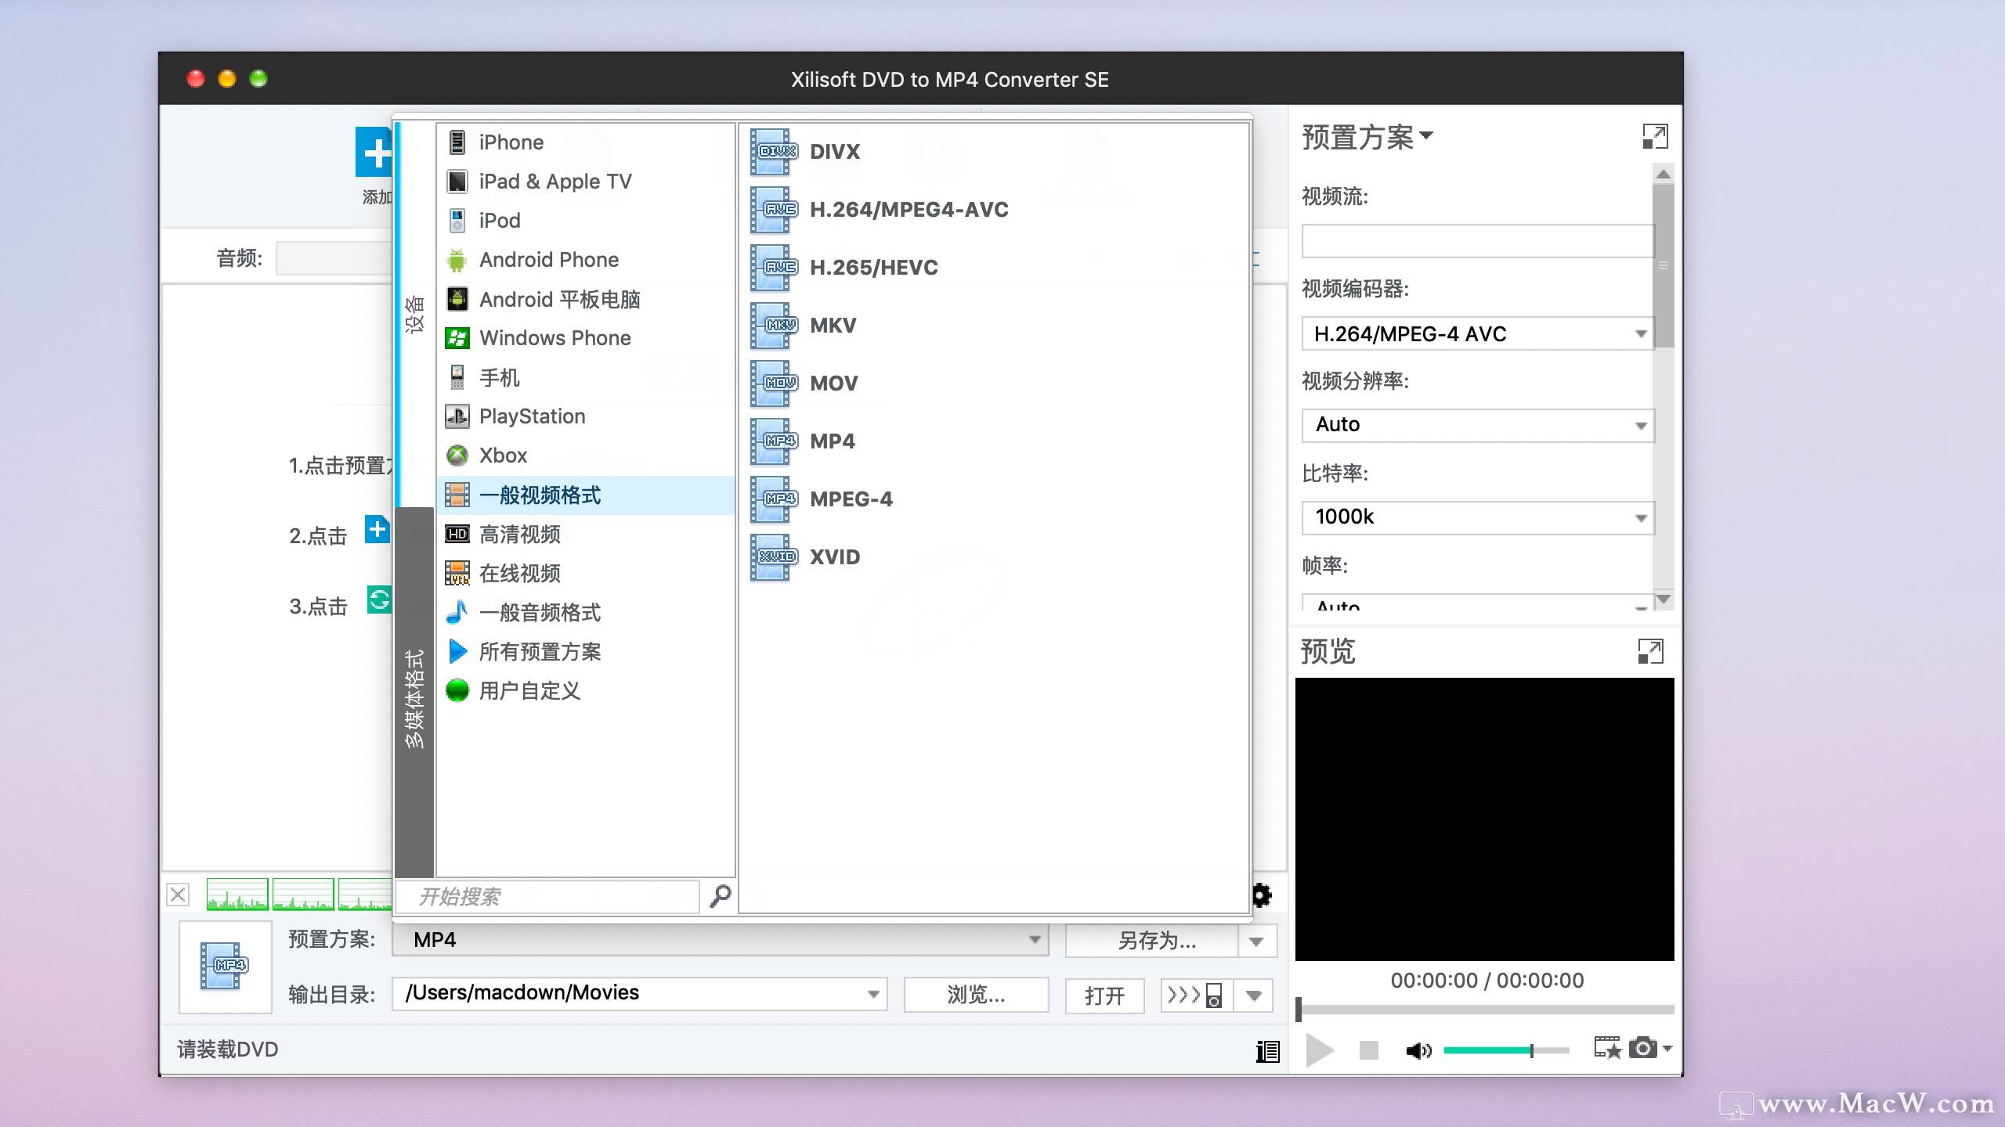Select the Android Phone category

585,260
